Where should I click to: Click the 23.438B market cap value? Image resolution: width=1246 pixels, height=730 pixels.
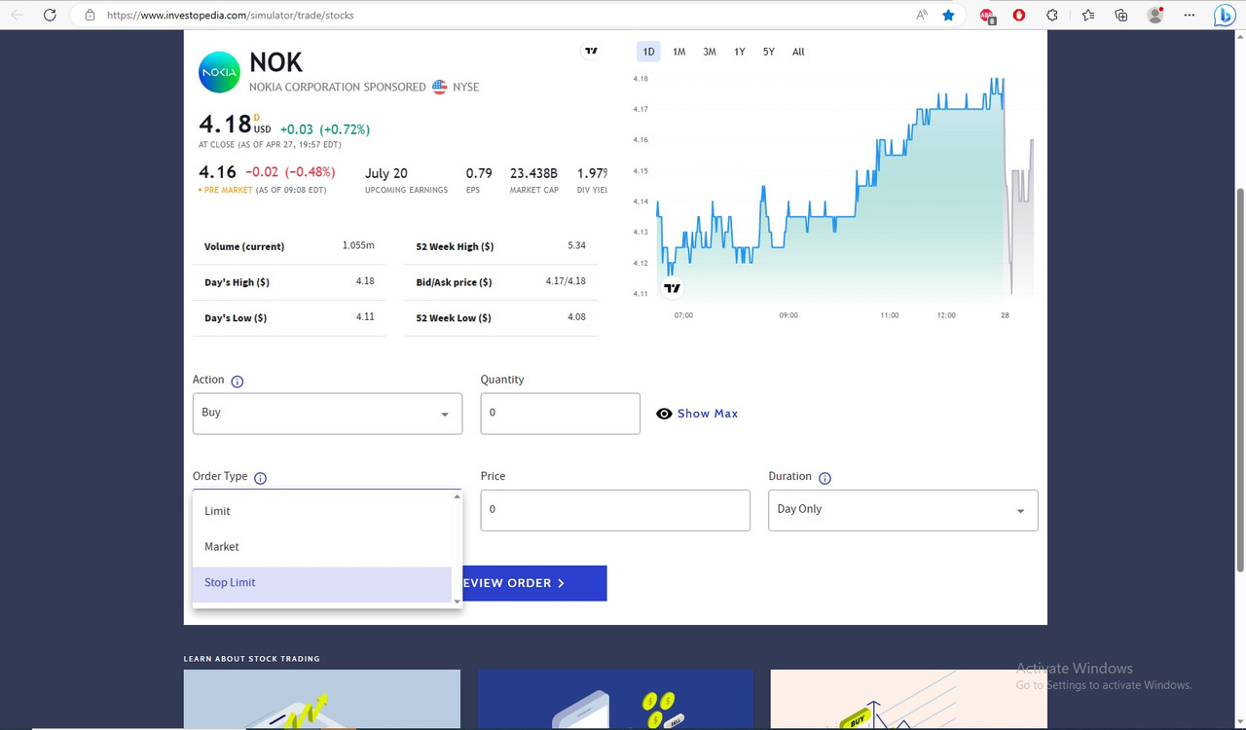(534, 173)
